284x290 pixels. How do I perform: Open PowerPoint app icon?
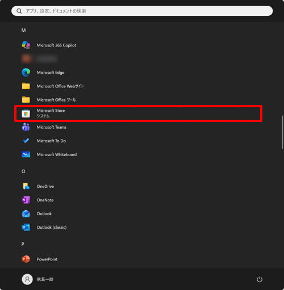tap(26, 259)
